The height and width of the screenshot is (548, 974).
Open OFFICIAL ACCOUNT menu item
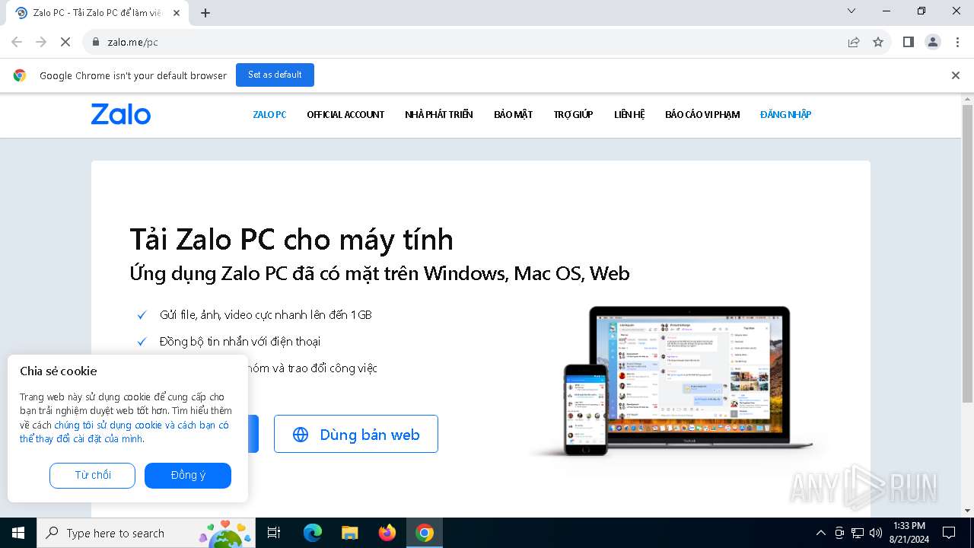(345, 114)
